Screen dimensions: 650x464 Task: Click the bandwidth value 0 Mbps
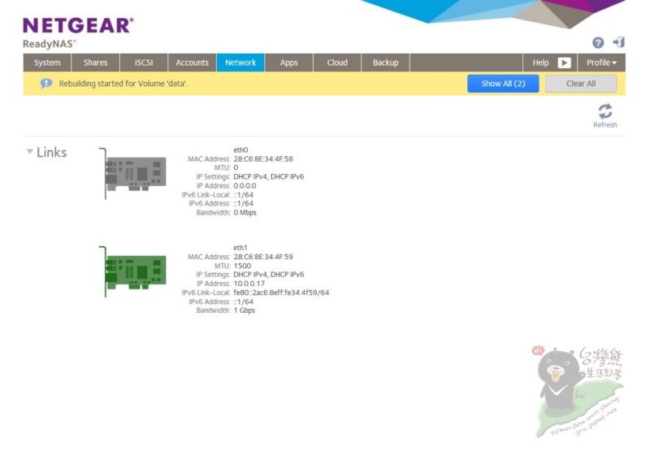pyautogui.click(x=245, y=212)
